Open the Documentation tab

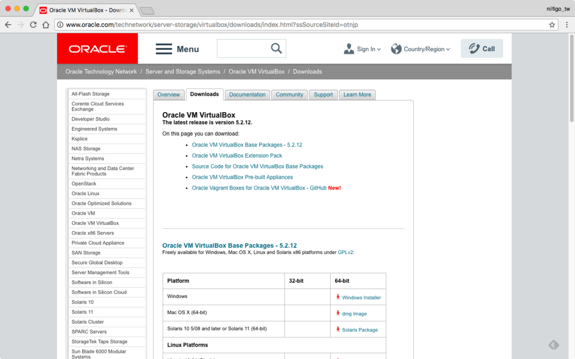click(247, 94)
